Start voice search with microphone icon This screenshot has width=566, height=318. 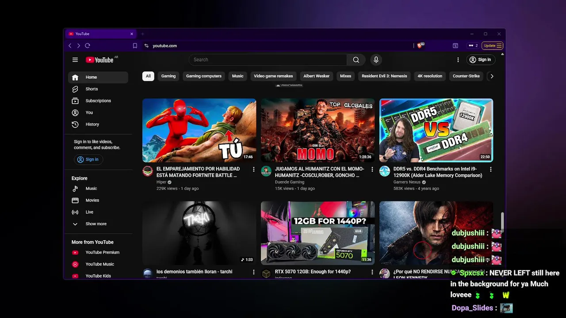click(x=376, y=60)
